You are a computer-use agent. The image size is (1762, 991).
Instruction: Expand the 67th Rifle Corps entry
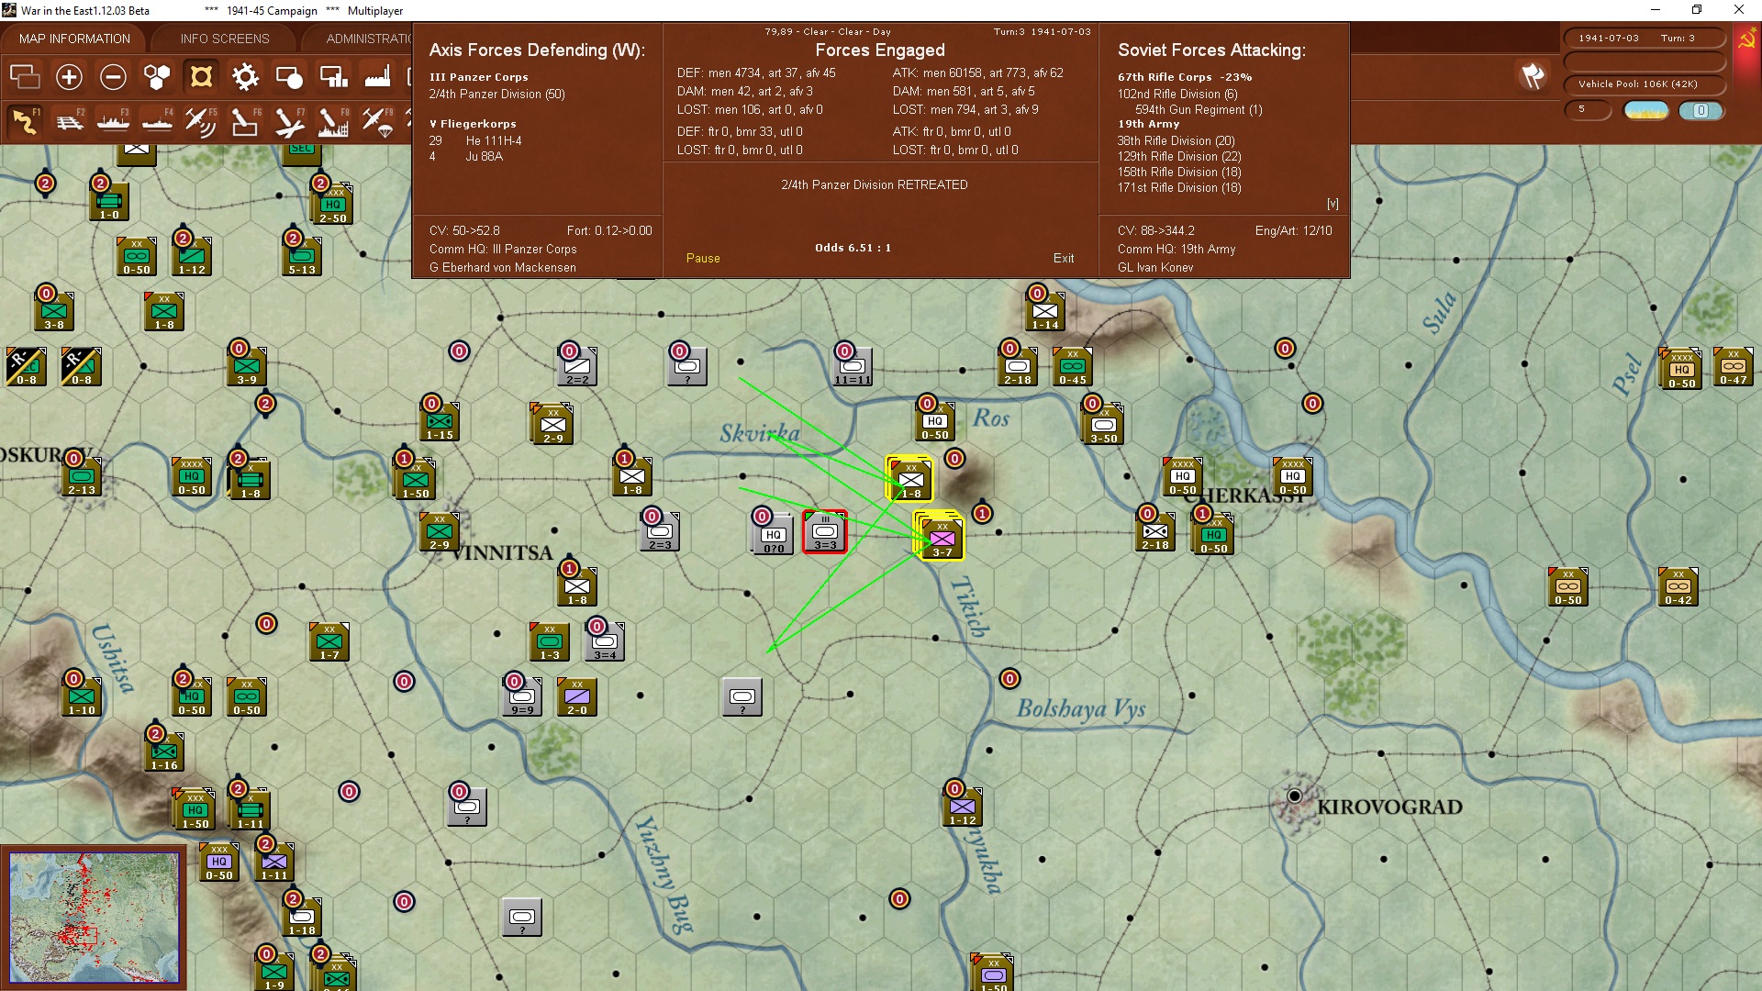(1184, 77)
